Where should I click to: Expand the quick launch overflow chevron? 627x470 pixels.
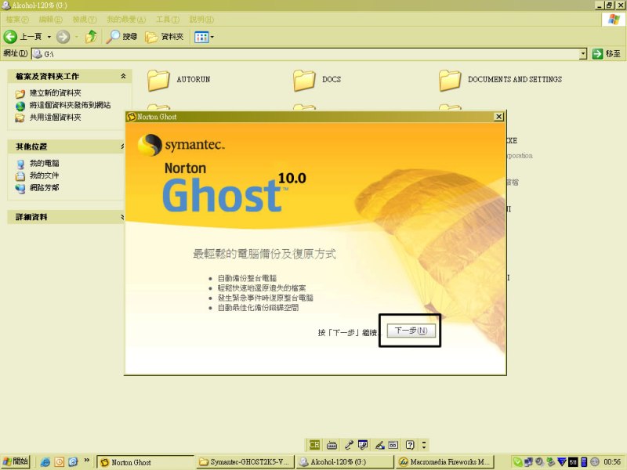(x=86, y=461)
